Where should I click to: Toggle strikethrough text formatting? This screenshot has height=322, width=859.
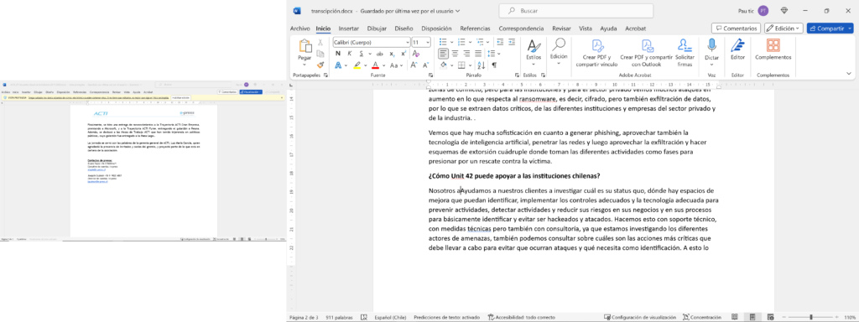point(379,54)
